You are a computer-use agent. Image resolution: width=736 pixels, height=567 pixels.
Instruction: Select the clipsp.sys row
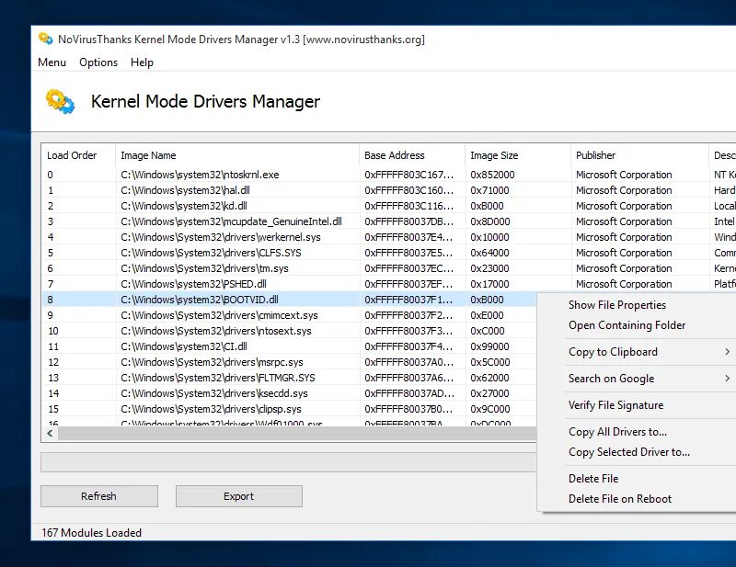coord(290,409)
